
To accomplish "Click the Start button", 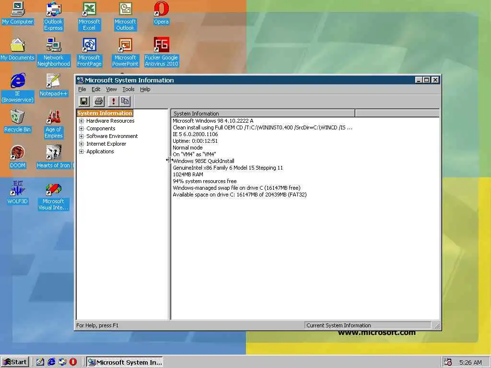I will point(15,362).
